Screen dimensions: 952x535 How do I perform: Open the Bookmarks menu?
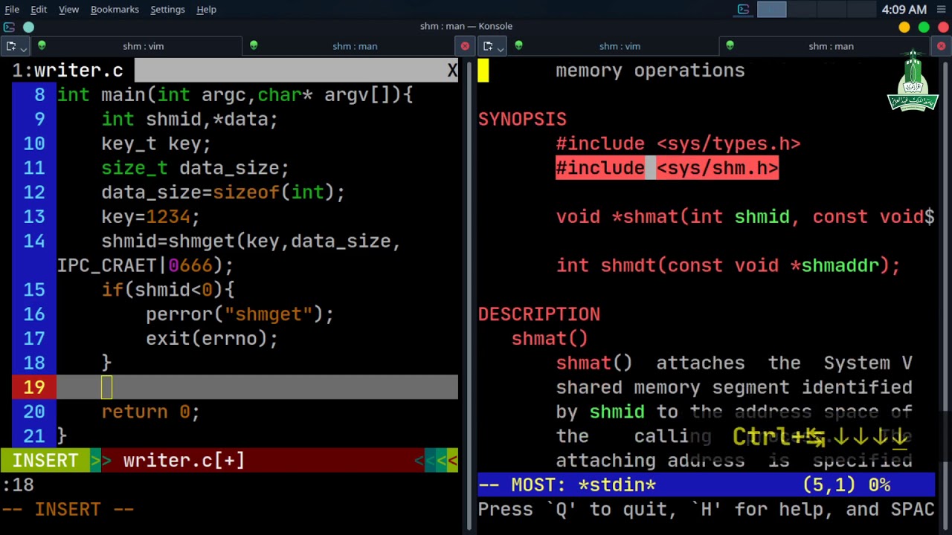click(115, 9)
